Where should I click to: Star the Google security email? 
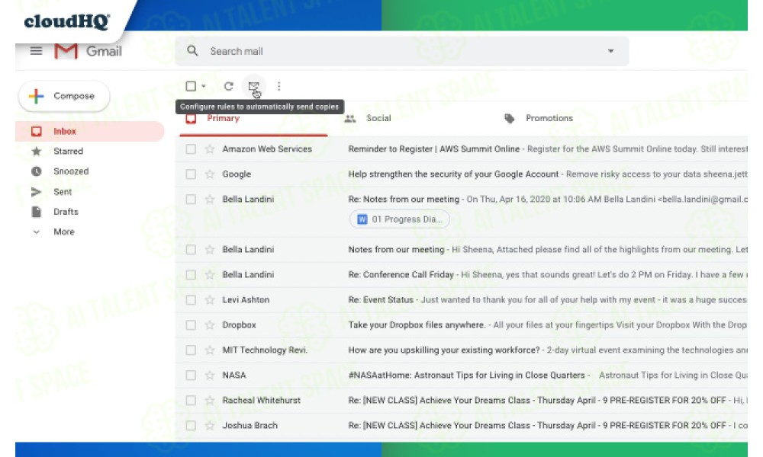(210, 174)
